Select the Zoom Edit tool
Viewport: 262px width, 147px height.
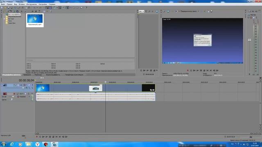pyautogui.click(x=77, y=8)
